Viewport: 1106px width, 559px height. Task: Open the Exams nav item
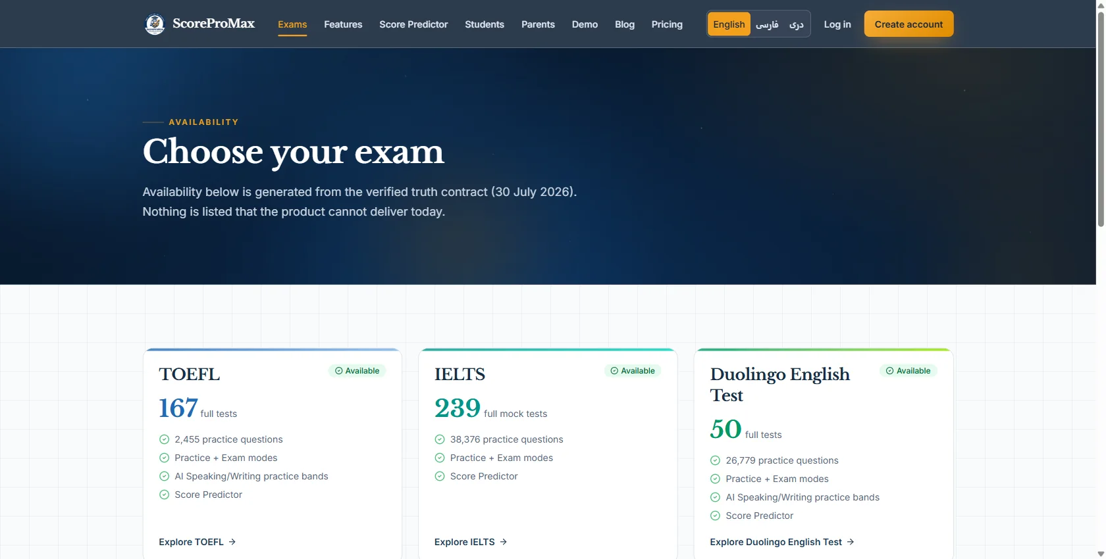coord(292,24)
